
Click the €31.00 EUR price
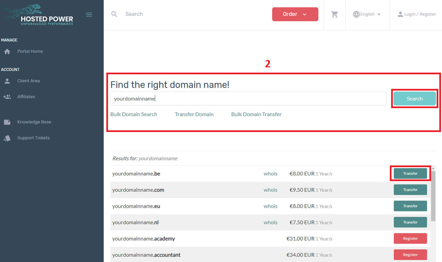click(x=300, y=239)
